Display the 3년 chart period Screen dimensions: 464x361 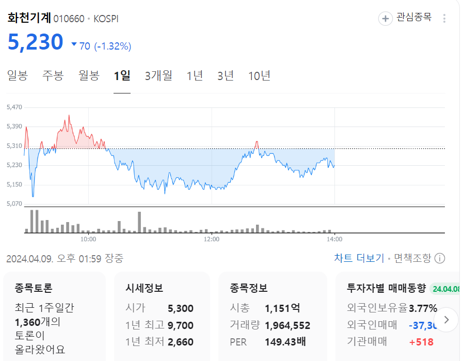[226, 76]
